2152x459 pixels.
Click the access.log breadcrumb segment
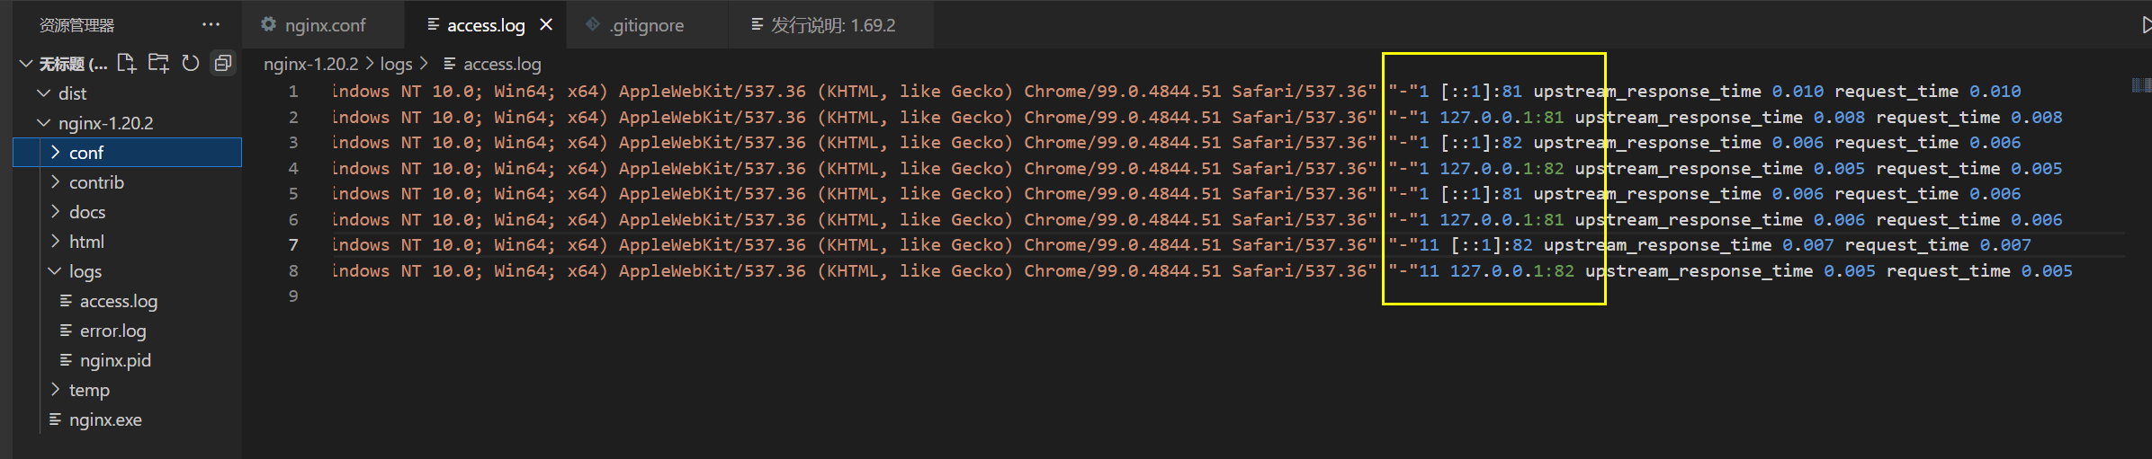[502, 64]
